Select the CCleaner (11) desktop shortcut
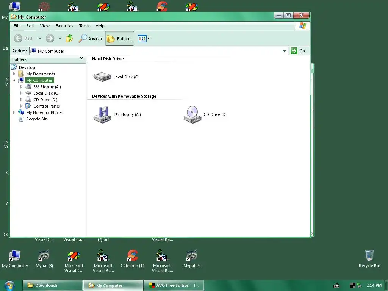388x291 pixels. [x=133, y=259]
